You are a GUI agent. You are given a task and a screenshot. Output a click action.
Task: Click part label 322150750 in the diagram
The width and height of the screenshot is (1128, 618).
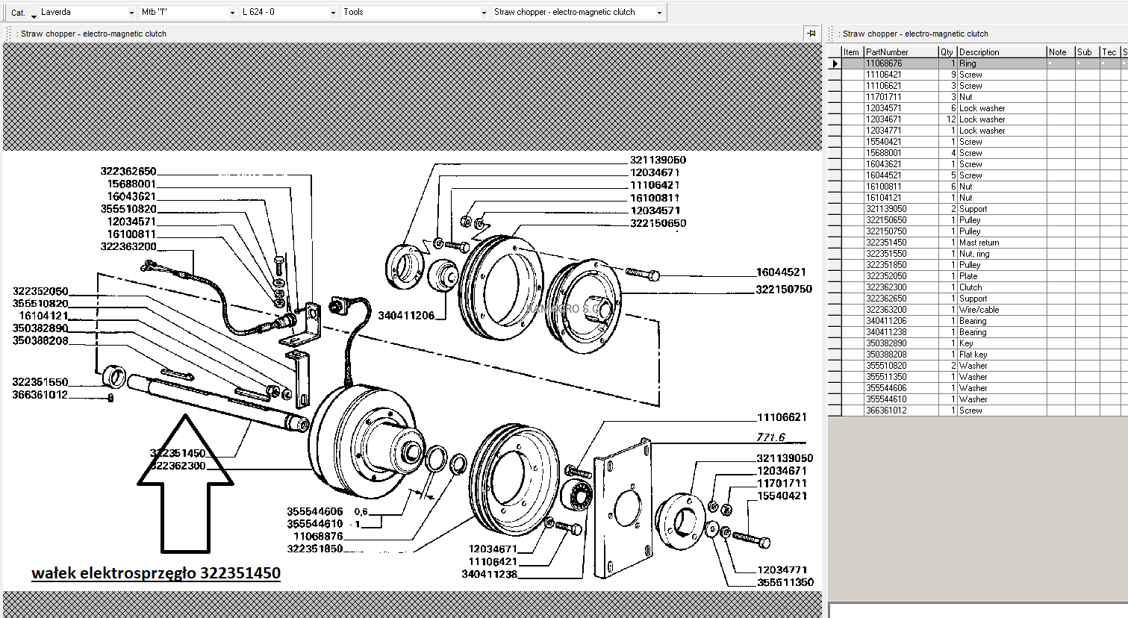click(x=784, y=290)
